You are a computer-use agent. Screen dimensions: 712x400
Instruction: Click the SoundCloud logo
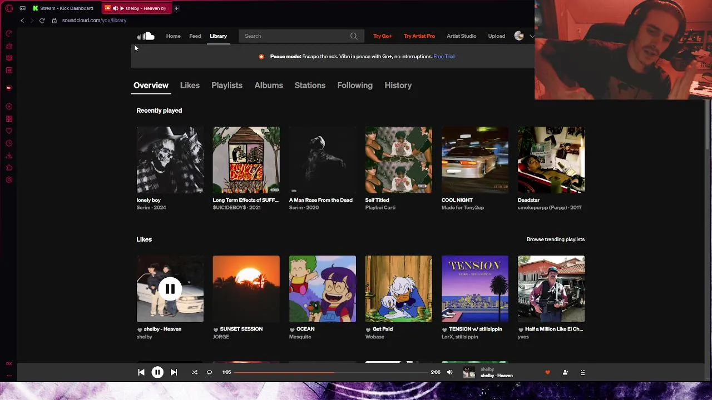point(146,36)
